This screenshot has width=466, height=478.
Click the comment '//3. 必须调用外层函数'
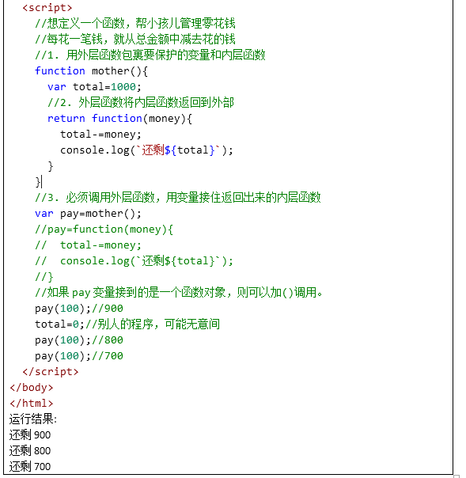point(178,198)
